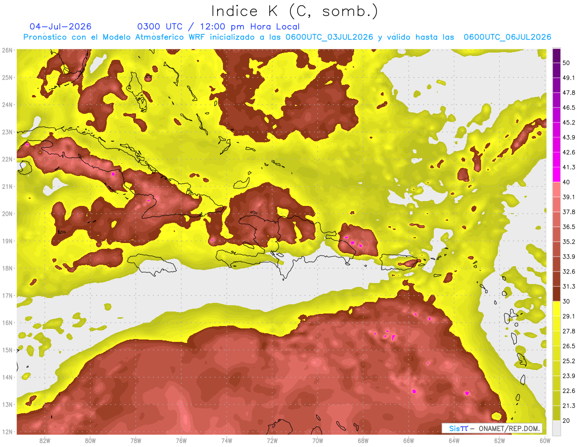The width and height of the screenshot is (579, 447).
Task: Click the 76W longitude label
Action: 181,440
